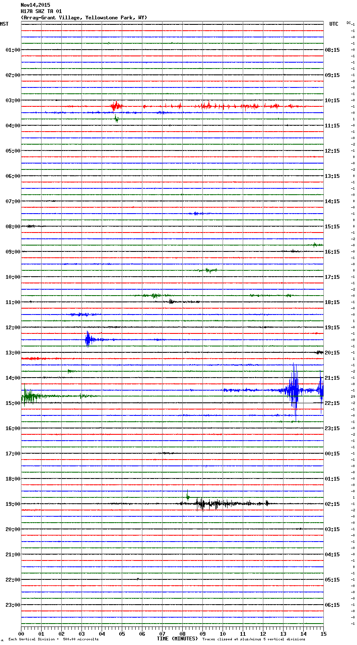Click the '29' DC offset value
This screenshot has width=357, height=645.
pos(353,397)
